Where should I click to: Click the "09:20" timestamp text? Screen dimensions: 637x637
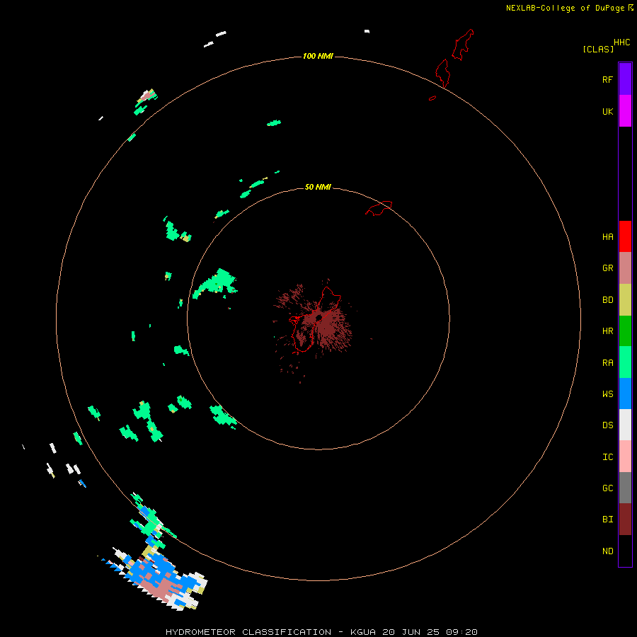tap(461, 632)
